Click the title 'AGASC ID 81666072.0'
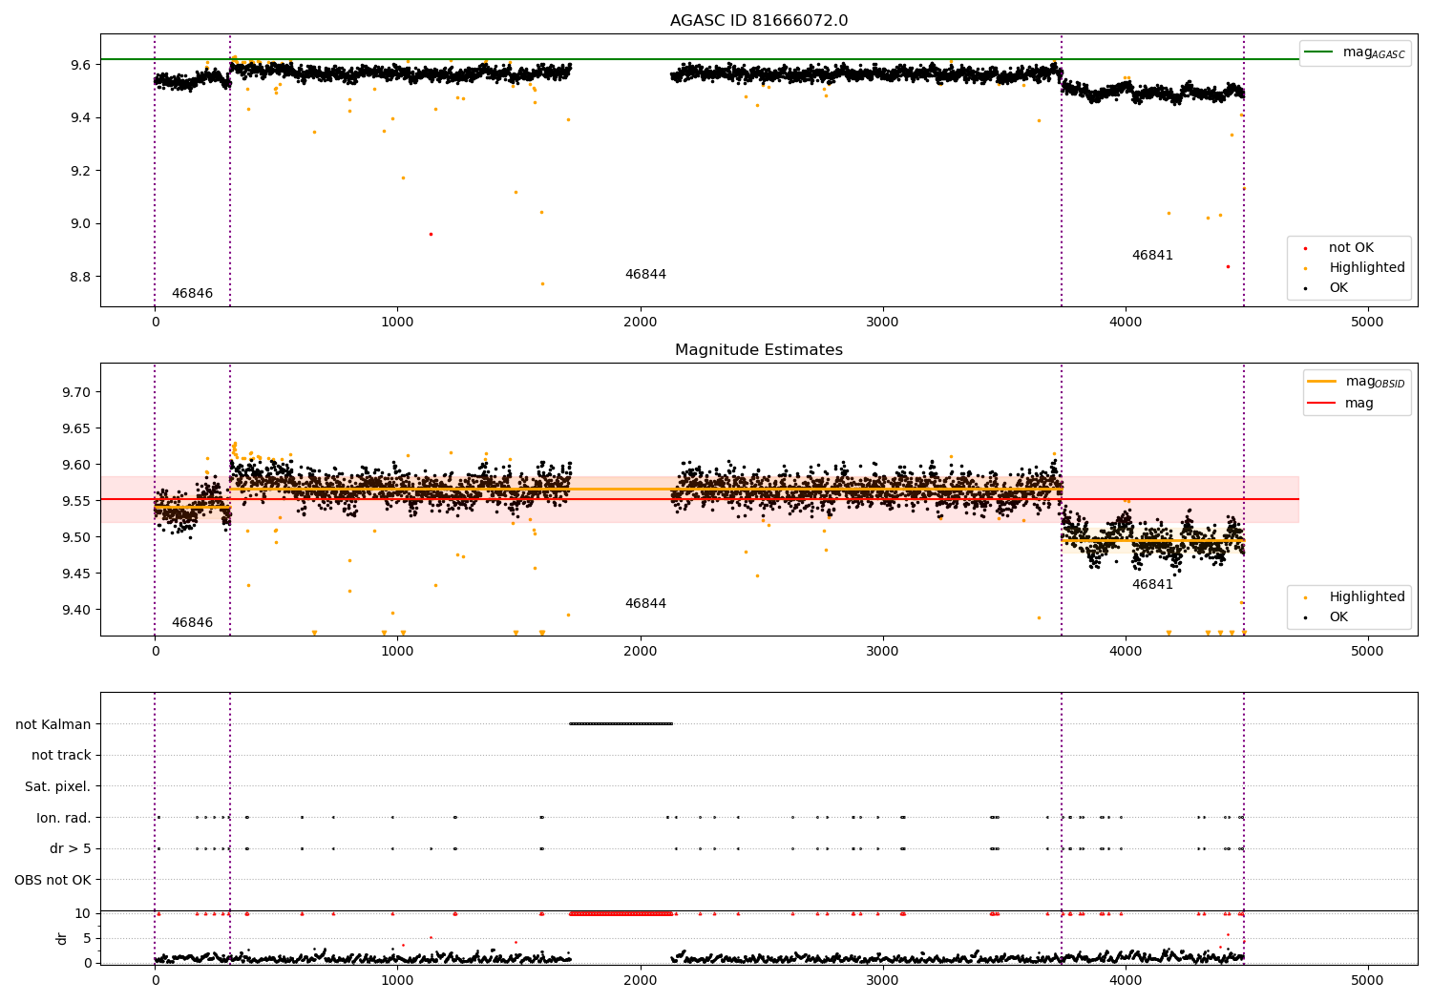 click(x=759, y=21)
